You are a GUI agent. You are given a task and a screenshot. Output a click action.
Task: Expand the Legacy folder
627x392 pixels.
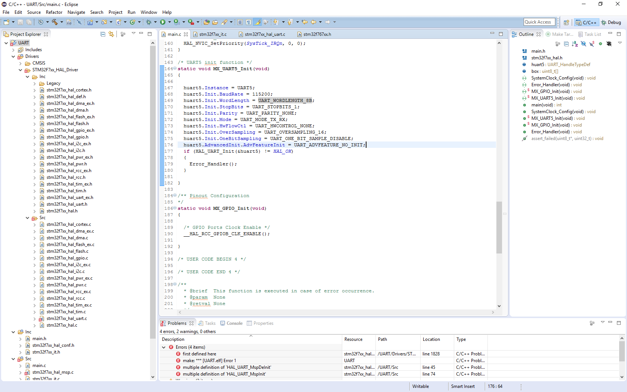click(34, 83)
